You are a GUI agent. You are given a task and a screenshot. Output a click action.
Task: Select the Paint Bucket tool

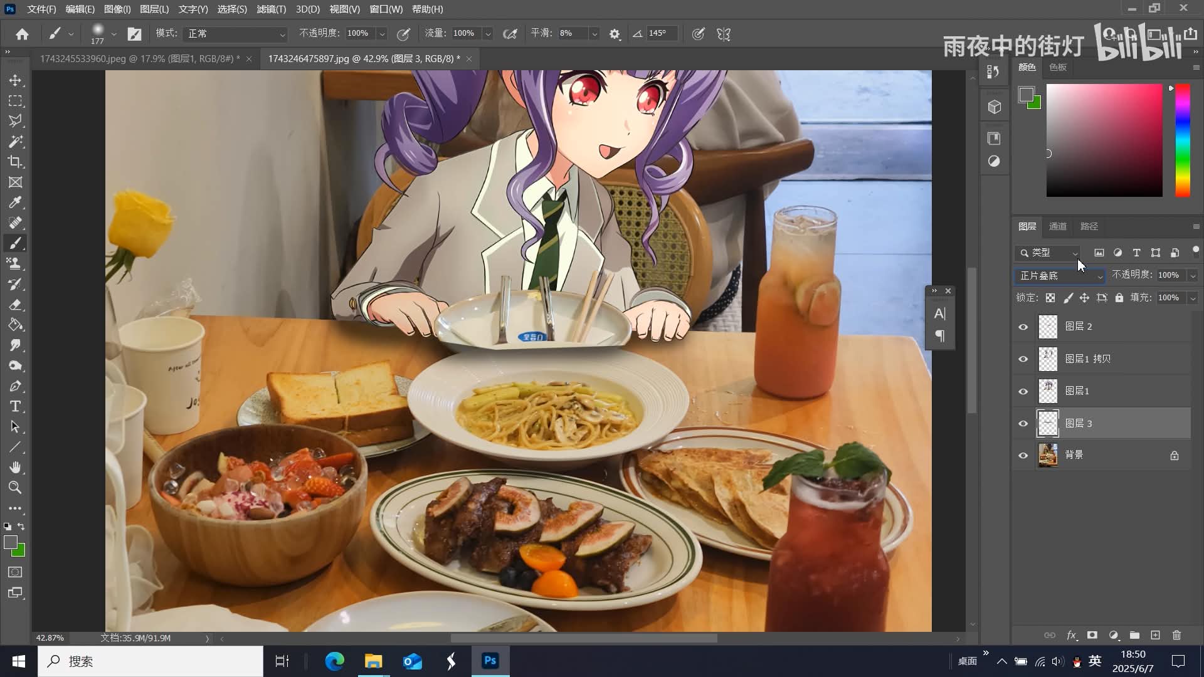click(x=15, y=325)
